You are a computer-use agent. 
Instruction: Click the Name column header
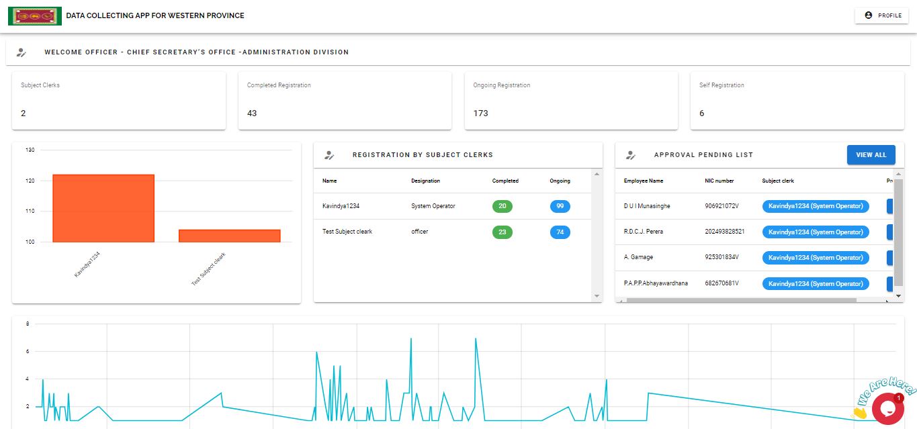pos(330,181)
